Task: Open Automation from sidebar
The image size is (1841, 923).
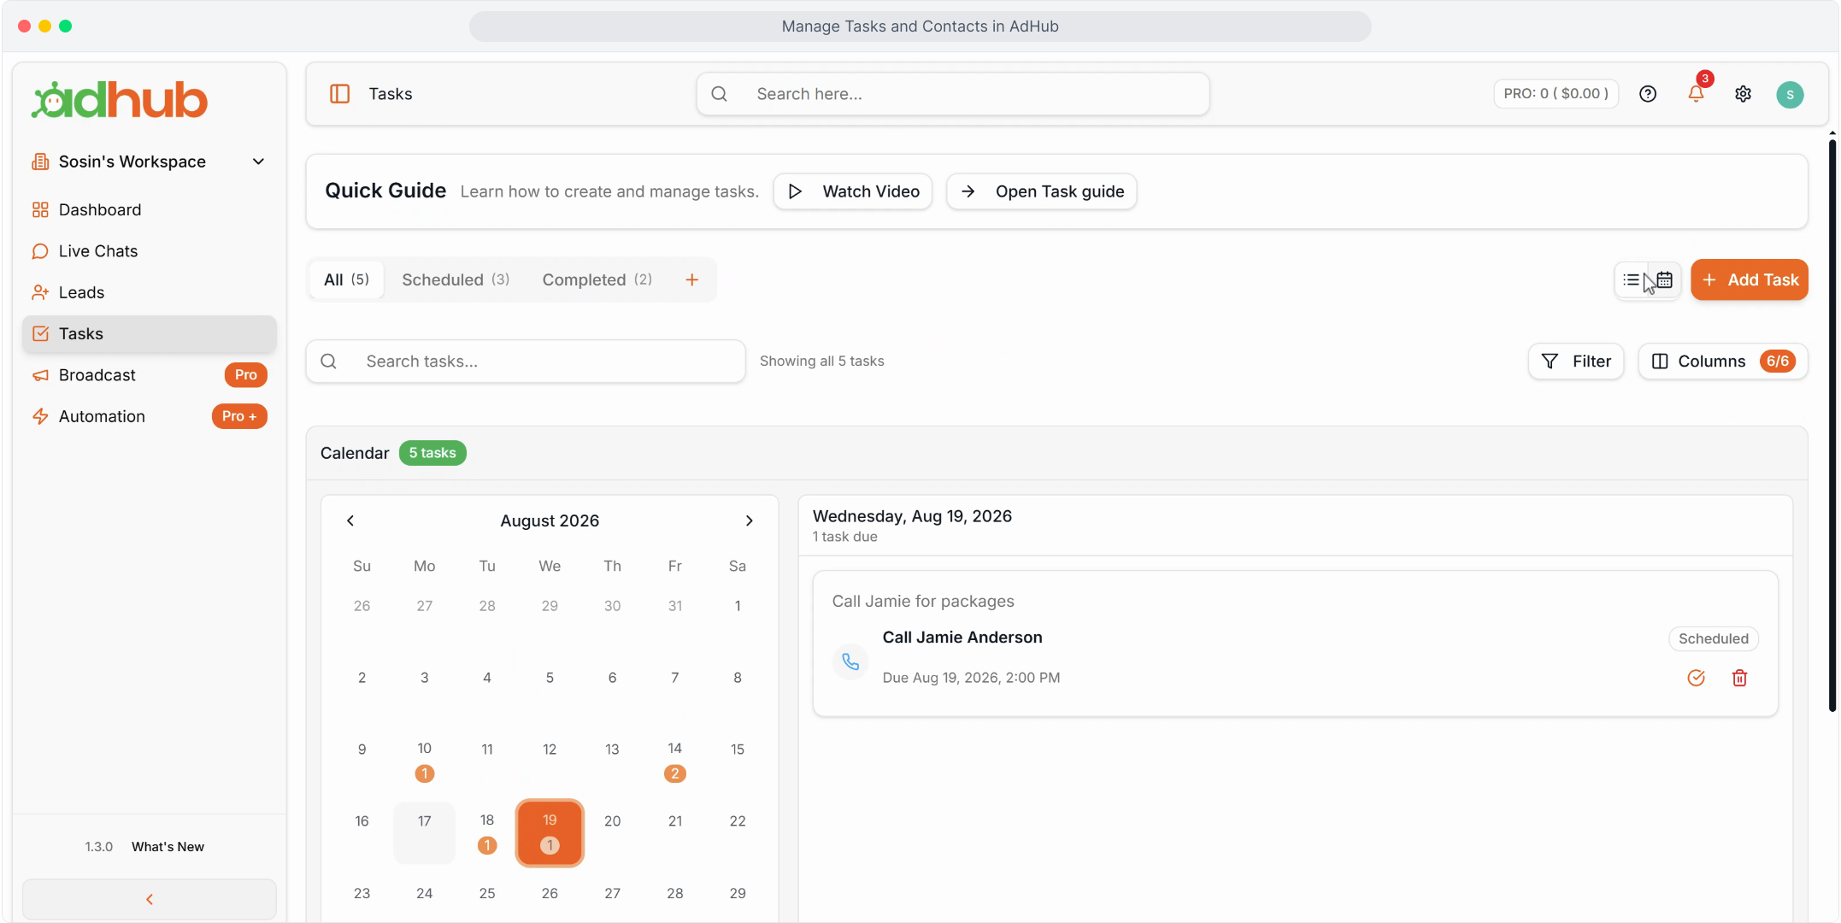Action: (x=150, y=416)
